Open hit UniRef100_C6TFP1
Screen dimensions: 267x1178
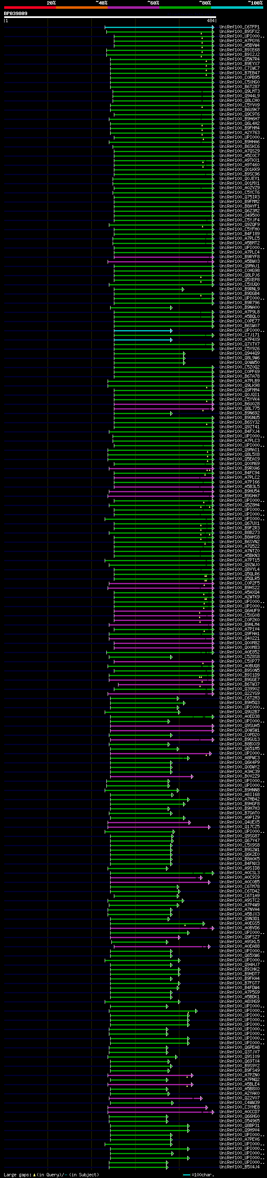click(239, 27)
